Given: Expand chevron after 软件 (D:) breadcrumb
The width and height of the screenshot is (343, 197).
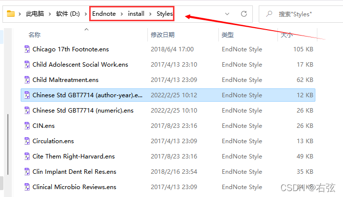Looking at the screenshot, I should [86, 14].
